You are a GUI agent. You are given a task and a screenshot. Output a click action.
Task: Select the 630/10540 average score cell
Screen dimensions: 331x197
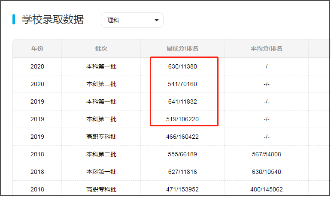267,172
